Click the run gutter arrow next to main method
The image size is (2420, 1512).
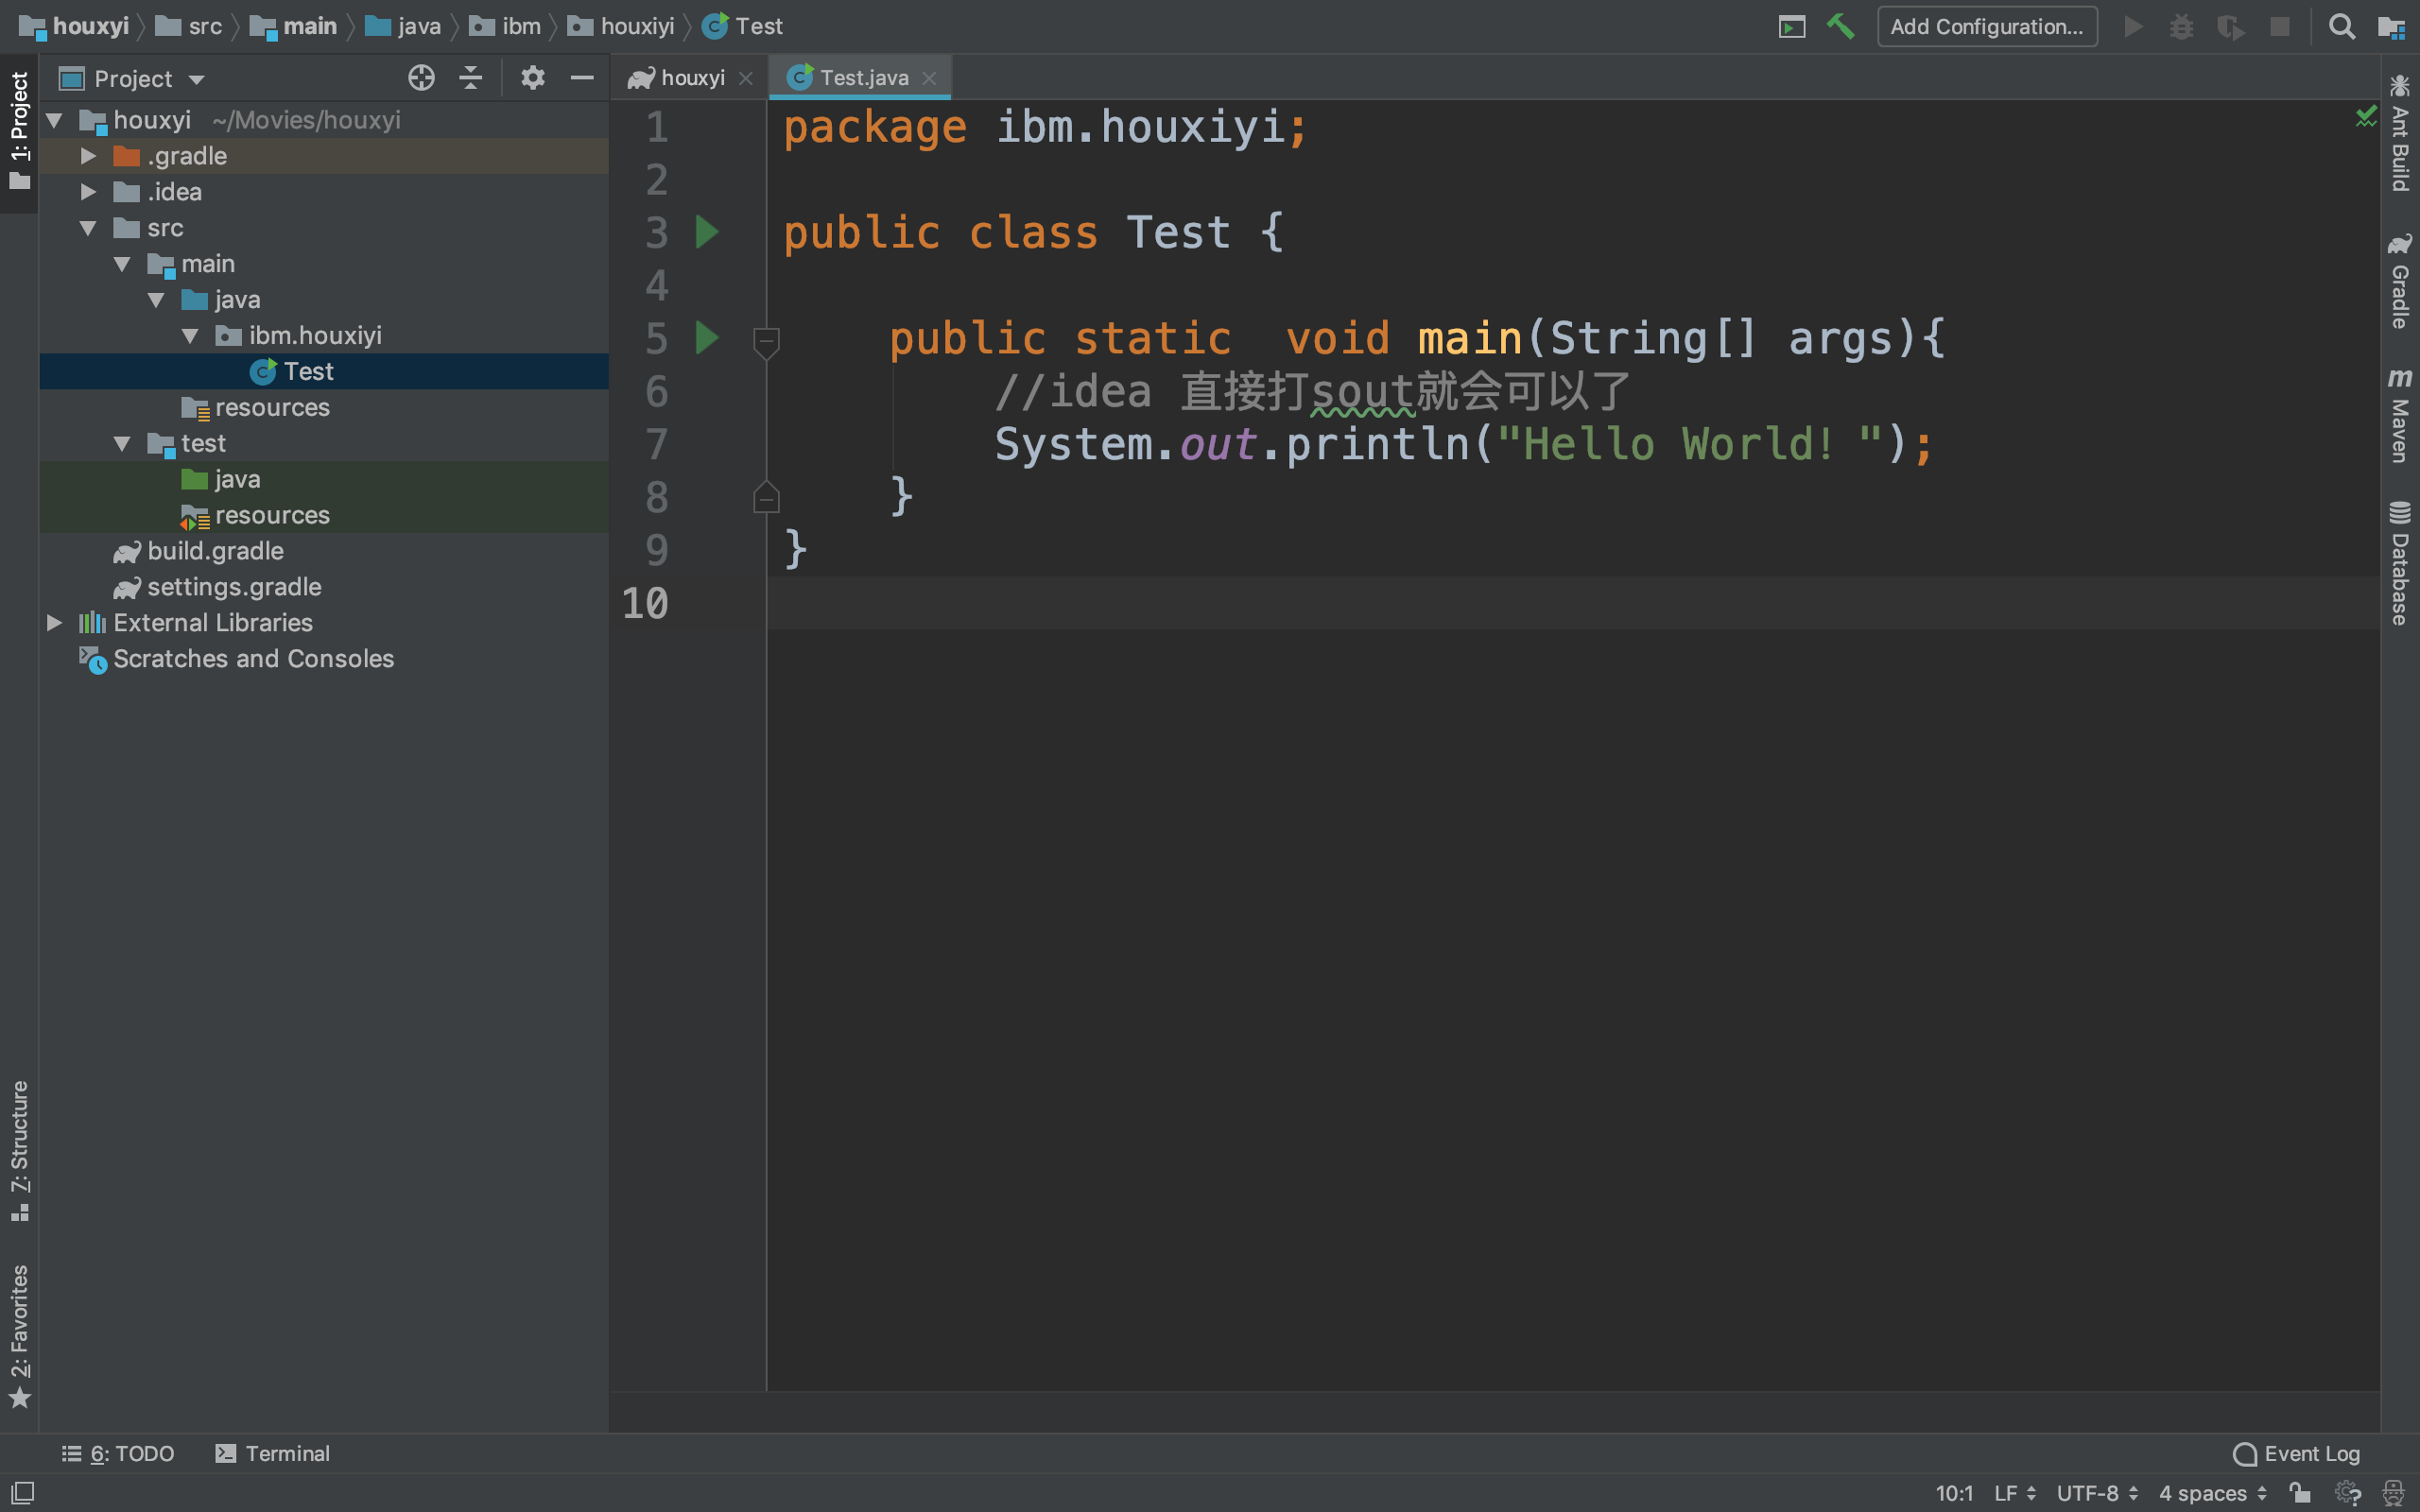click(707, 338)
